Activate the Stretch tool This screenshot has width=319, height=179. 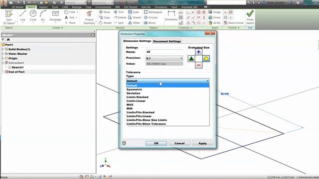135,17
